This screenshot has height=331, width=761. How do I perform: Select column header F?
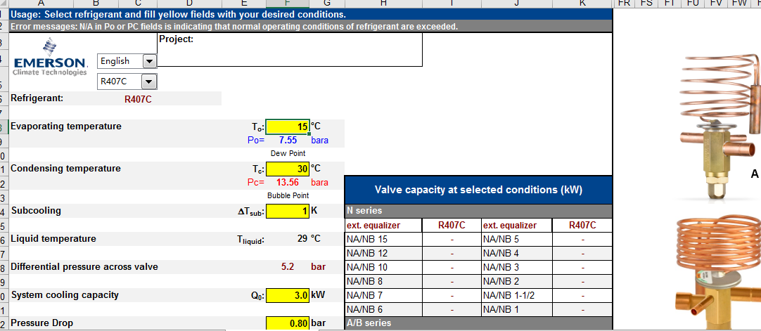288,3
